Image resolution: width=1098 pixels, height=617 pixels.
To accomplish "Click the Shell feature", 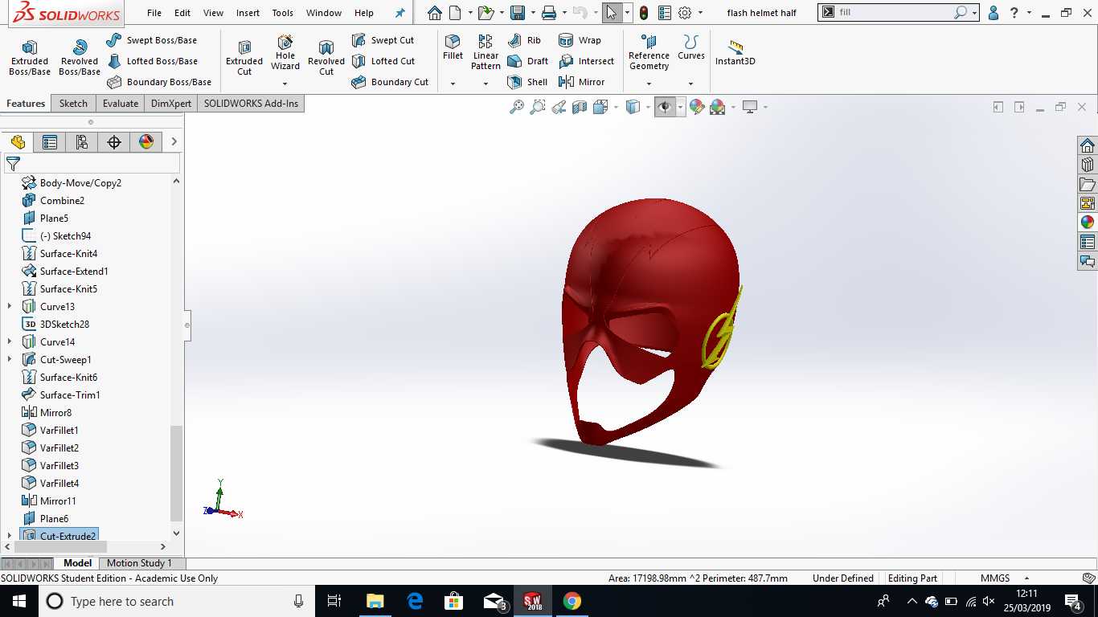I will pyautogui.click(x=527, y=82).
